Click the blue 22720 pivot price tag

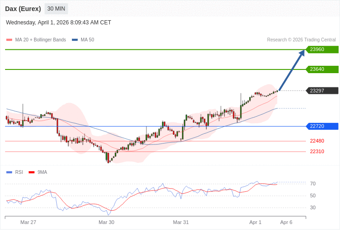point(322,126)
